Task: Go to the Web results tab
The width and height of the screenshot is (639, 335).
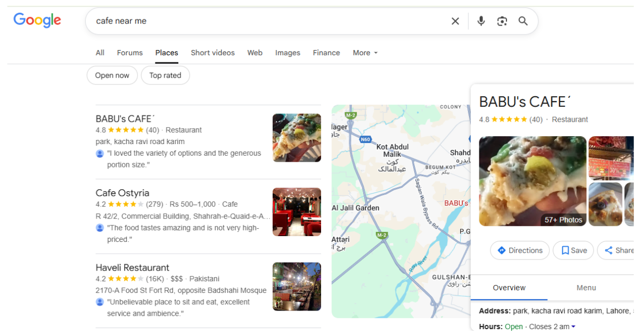Action: (x=255, y=53)
